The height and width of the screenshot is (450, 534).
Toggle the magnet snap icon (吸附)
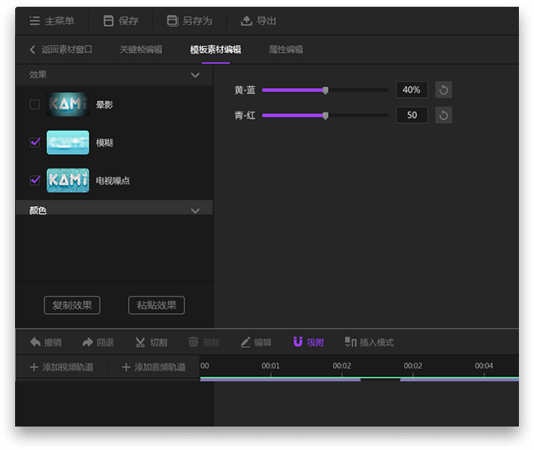[x=298, y=342]
